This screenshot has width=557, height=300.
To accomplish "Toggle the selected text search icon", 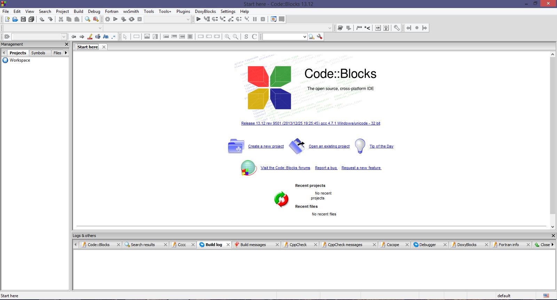I will (x=98, y=37).
